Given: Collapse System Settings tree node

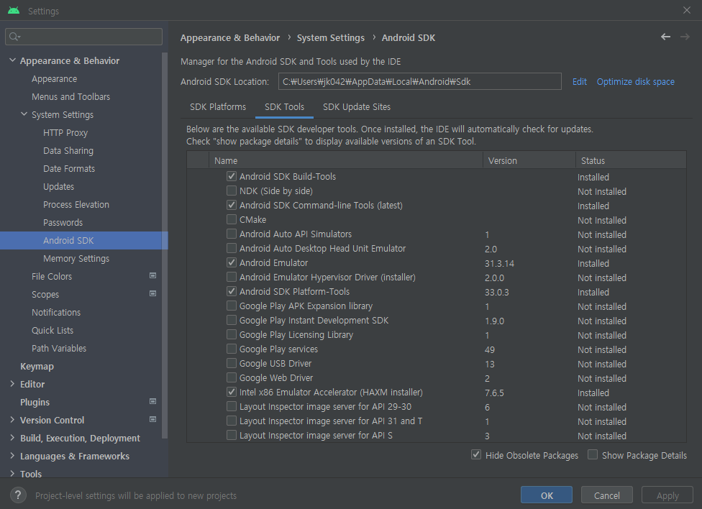Looking at the screenshot, I should click(x=24, y=114).
